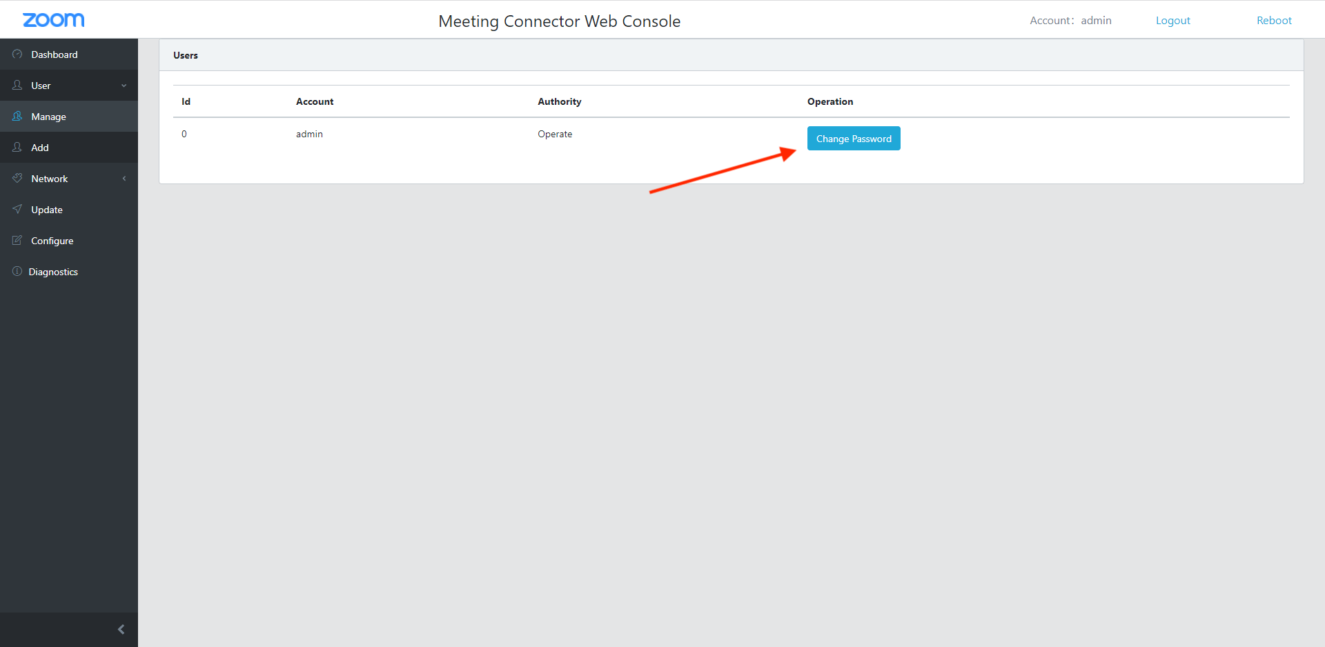The image size is (1325, 647).
Task: Collapse the User submenu arrow
Action: (x=124, y=86)
